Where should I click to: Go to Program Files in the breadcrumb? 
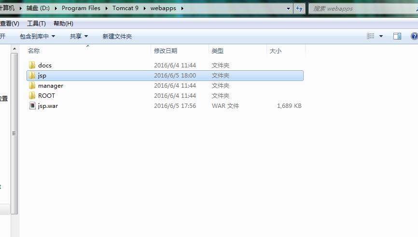(81, 8)
